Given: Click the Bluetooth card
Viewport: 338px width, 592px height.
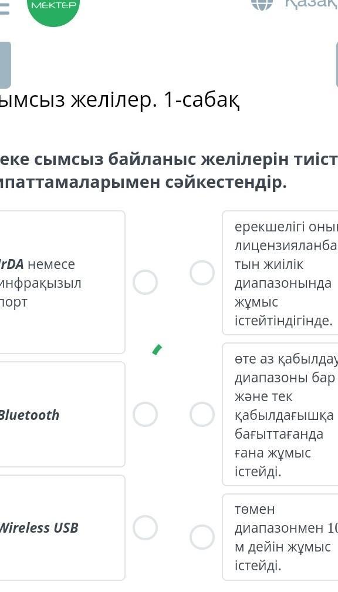Looking at the screenshot, I should 62,414.
